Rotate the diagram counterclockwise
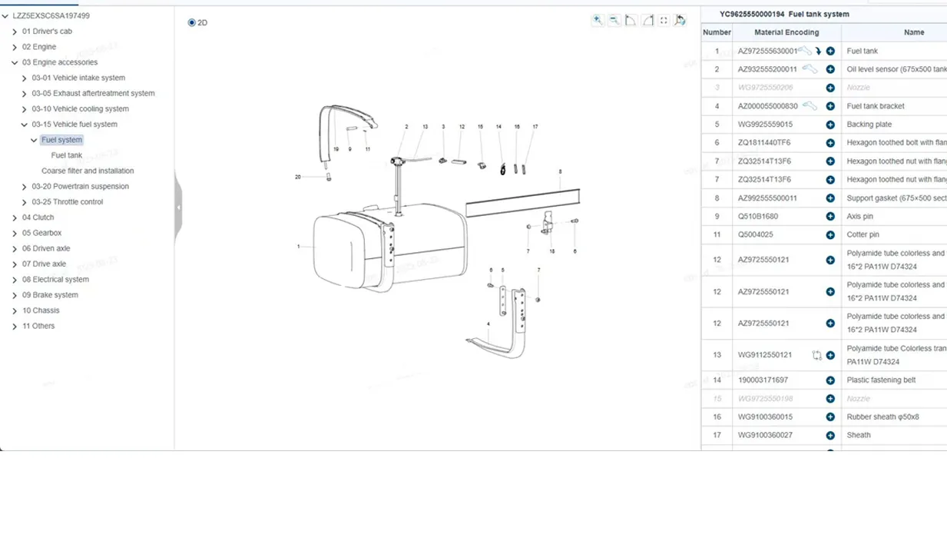Screen dimensions: 947x538 pyautogui.click(x=631, y=21)
